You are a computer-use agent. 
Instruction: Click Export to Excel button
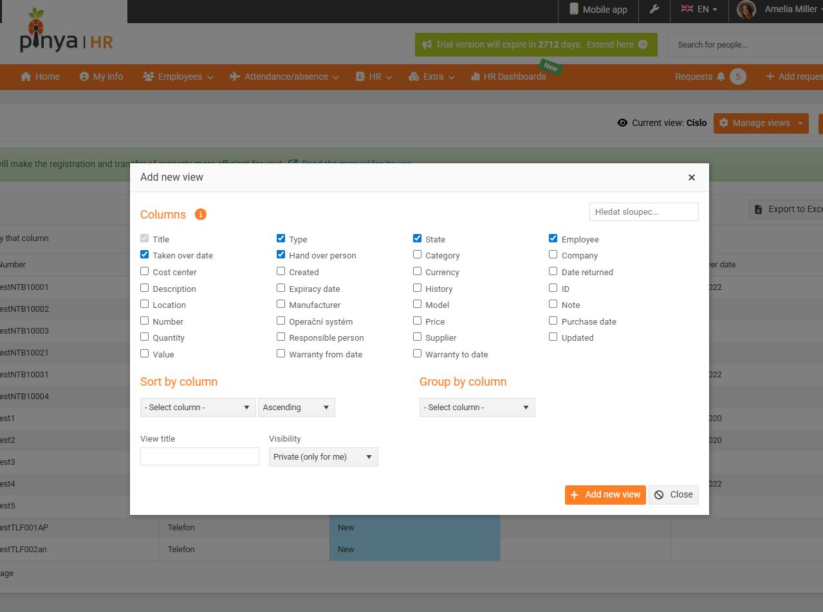(786, 209)
